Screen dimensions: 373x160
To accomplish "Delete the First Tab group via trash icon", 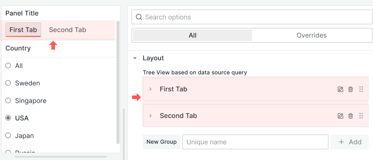I will point(350,89).
